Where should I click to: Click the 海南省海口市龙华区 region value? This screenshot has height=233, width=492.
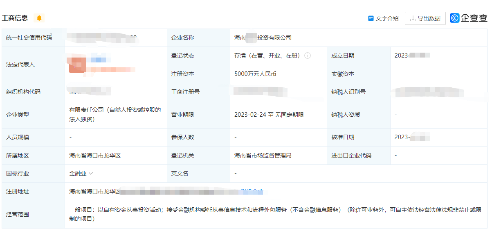click(x=95, y=155)
